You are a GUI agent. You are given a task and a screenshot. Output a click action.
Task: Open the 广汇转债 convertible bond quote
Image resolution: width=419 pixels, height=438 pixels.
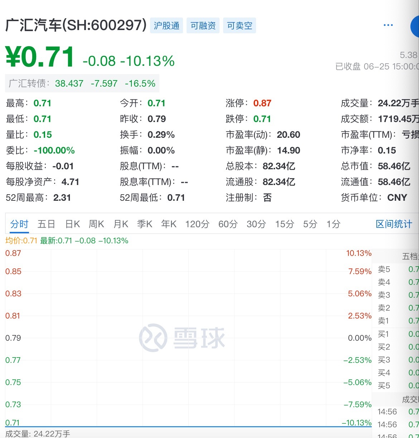(x=82, y=83)
